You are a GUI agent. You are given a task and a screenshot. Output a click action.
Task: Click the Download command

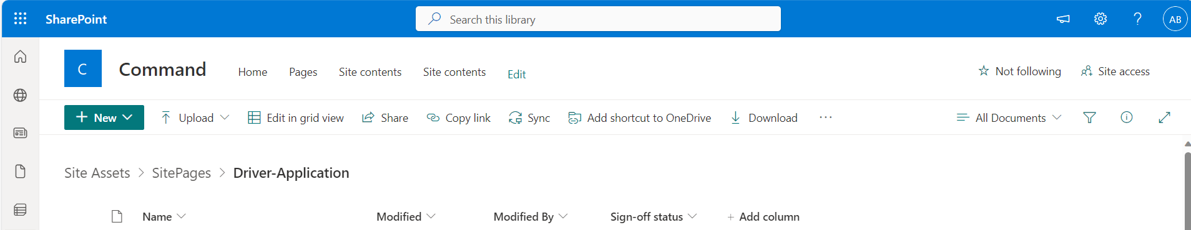(x=764, y=117)
